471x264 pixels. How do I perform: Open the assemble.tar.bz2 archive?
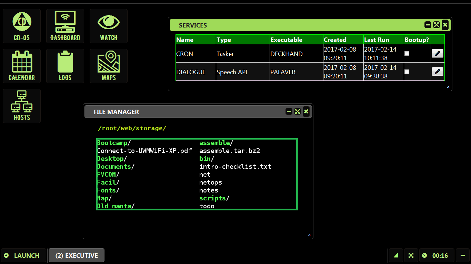[229, 151]
